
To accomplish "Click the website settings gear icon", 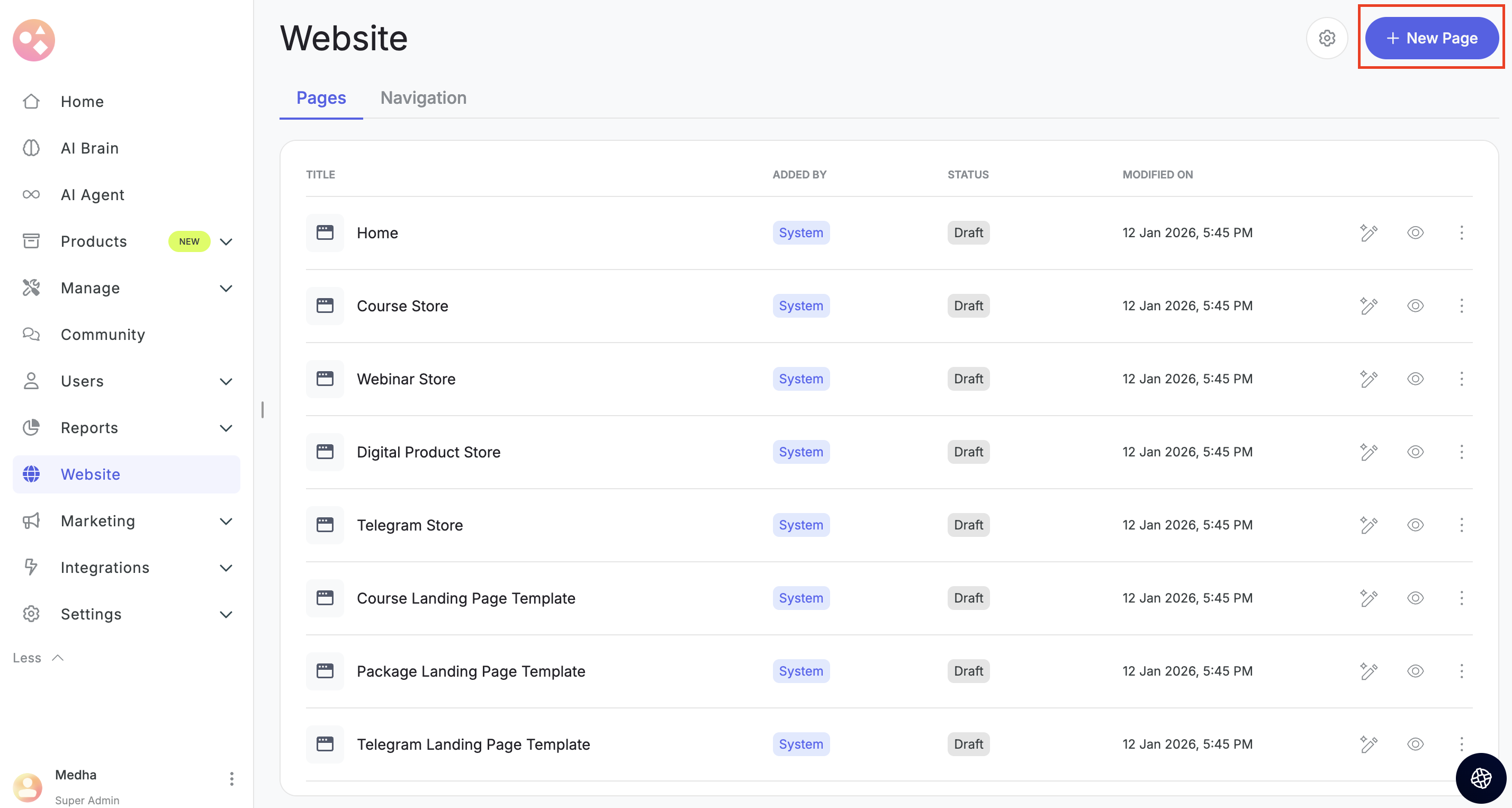I will pyautogui.click(x=1327, y=39).
